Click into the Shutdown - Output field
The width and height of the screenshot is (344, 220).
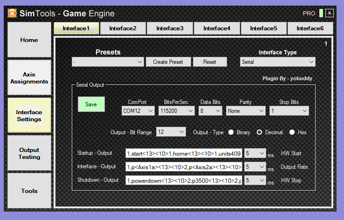[x=184, y=180]
